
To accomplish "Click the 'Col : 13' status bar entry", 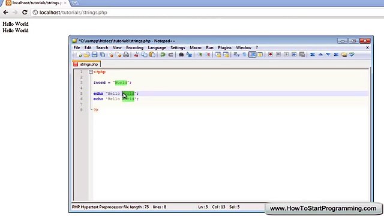I will [218, 207].
